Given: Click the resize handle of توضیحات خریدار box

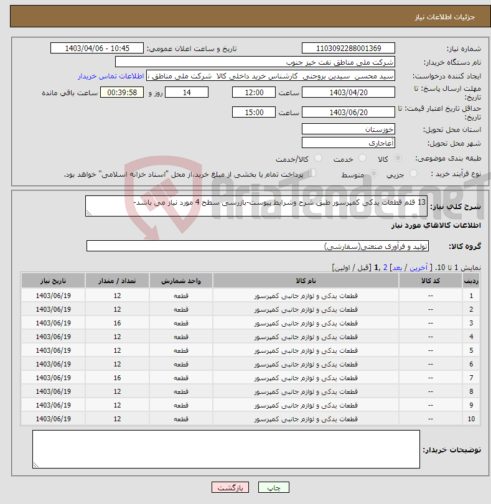Looking at the screenshot, I should pyautogui.click(x=36, y=465).
